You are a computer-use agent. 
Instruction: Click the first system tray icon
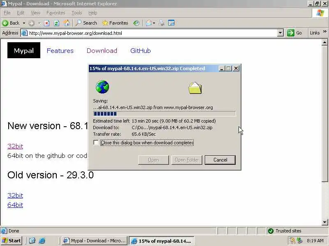point(292,241)
